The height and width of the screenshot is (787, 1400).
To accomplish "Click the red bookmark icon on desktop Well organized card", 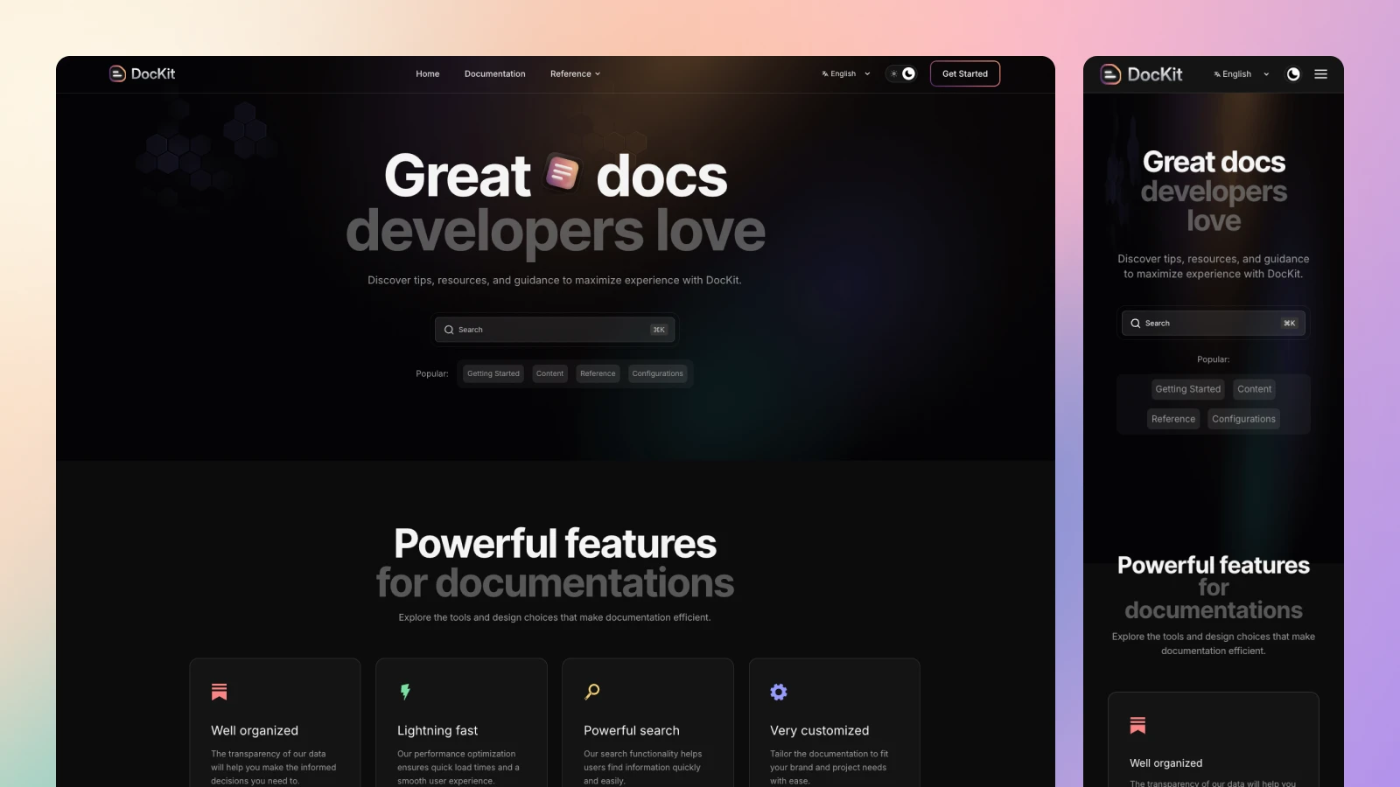I will [x=220, y=692].
